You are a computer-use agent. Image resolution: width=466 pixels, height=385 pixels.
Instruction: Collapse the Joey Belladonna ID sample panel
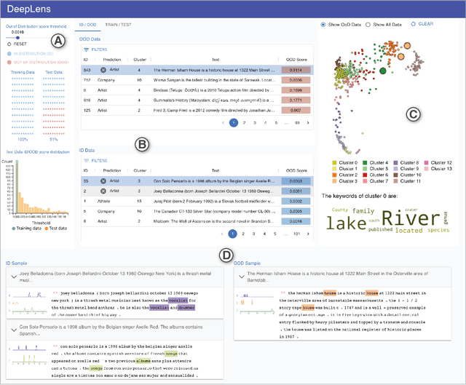coord(14,277)
